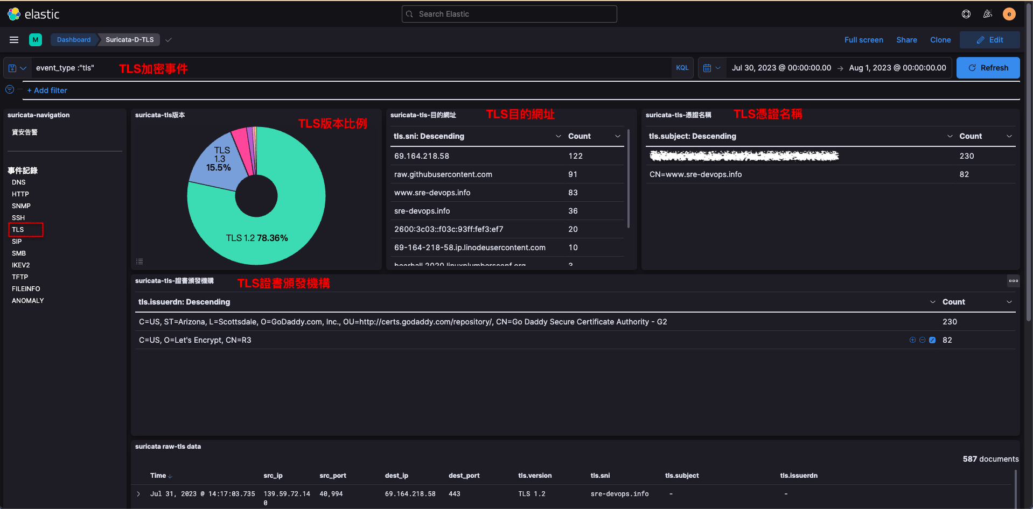Toggle the hamburger navigation menu

(14, 40)
